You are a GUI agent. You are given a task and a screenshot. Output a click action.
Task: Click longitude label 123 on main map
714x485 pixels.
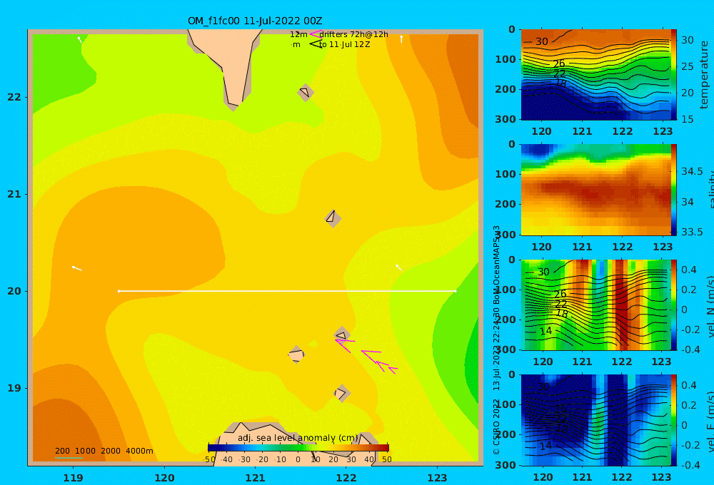(x=437, y=478)
